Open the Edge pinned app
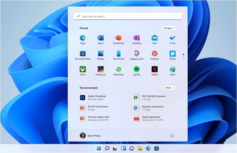The image size is (237, 153). point(83,40)
